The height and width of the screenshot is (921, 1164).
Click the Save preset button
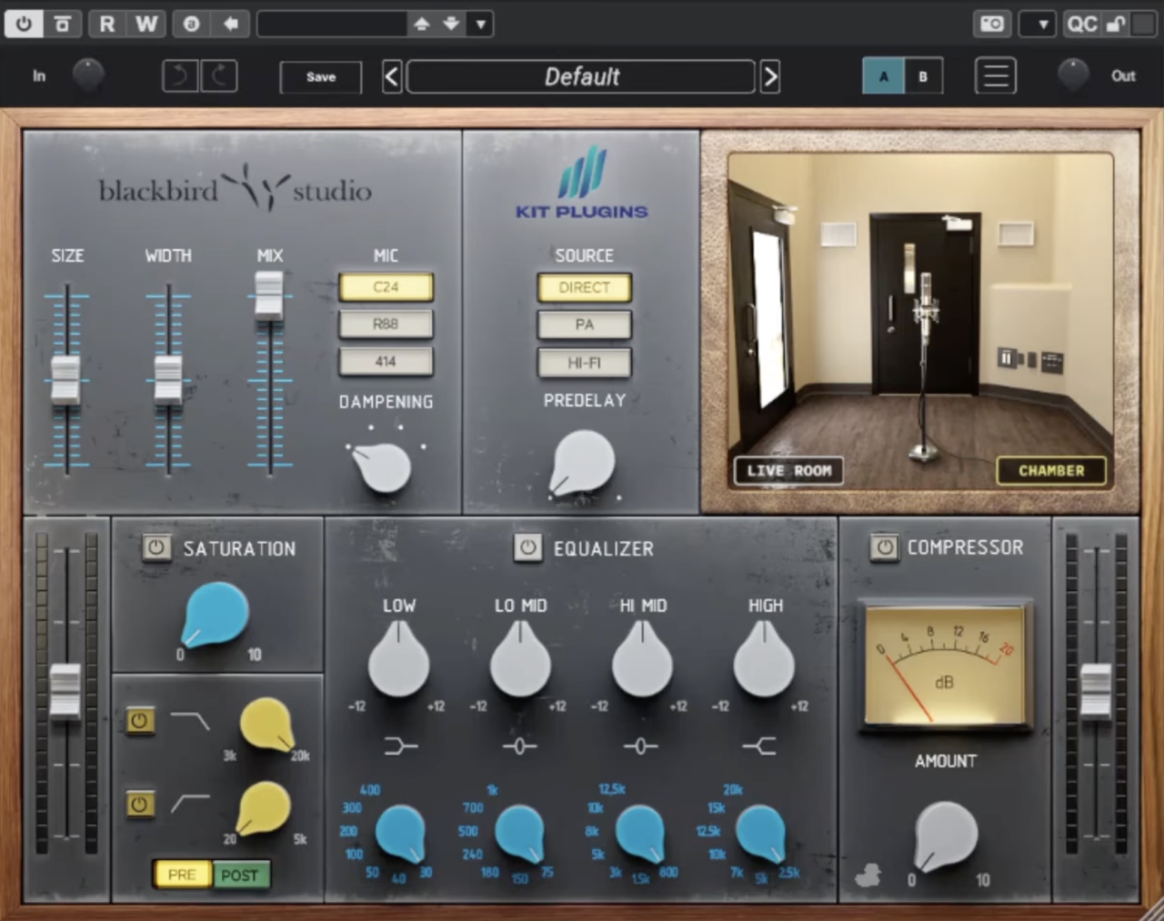321,77
